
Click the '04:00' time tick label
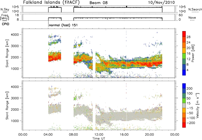click(48, 135)
